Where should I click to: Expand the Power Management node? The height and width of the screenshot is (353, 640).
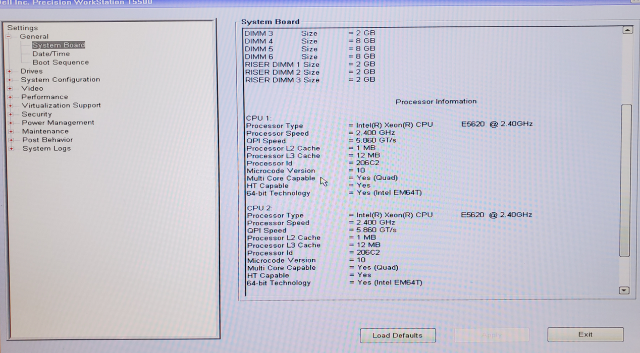tap(10, 123)
